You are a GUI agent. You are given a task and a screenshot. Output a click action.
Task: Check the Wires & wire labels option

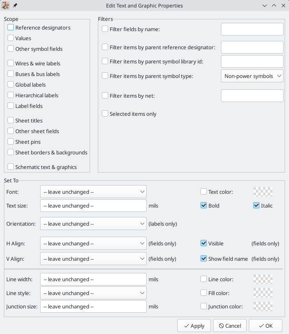(11, 63)
